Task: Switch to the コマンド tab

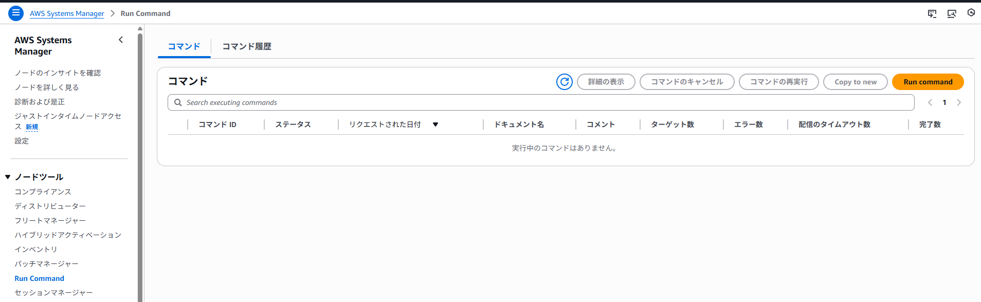Action: pyautogui.click(x=184, y=46)
